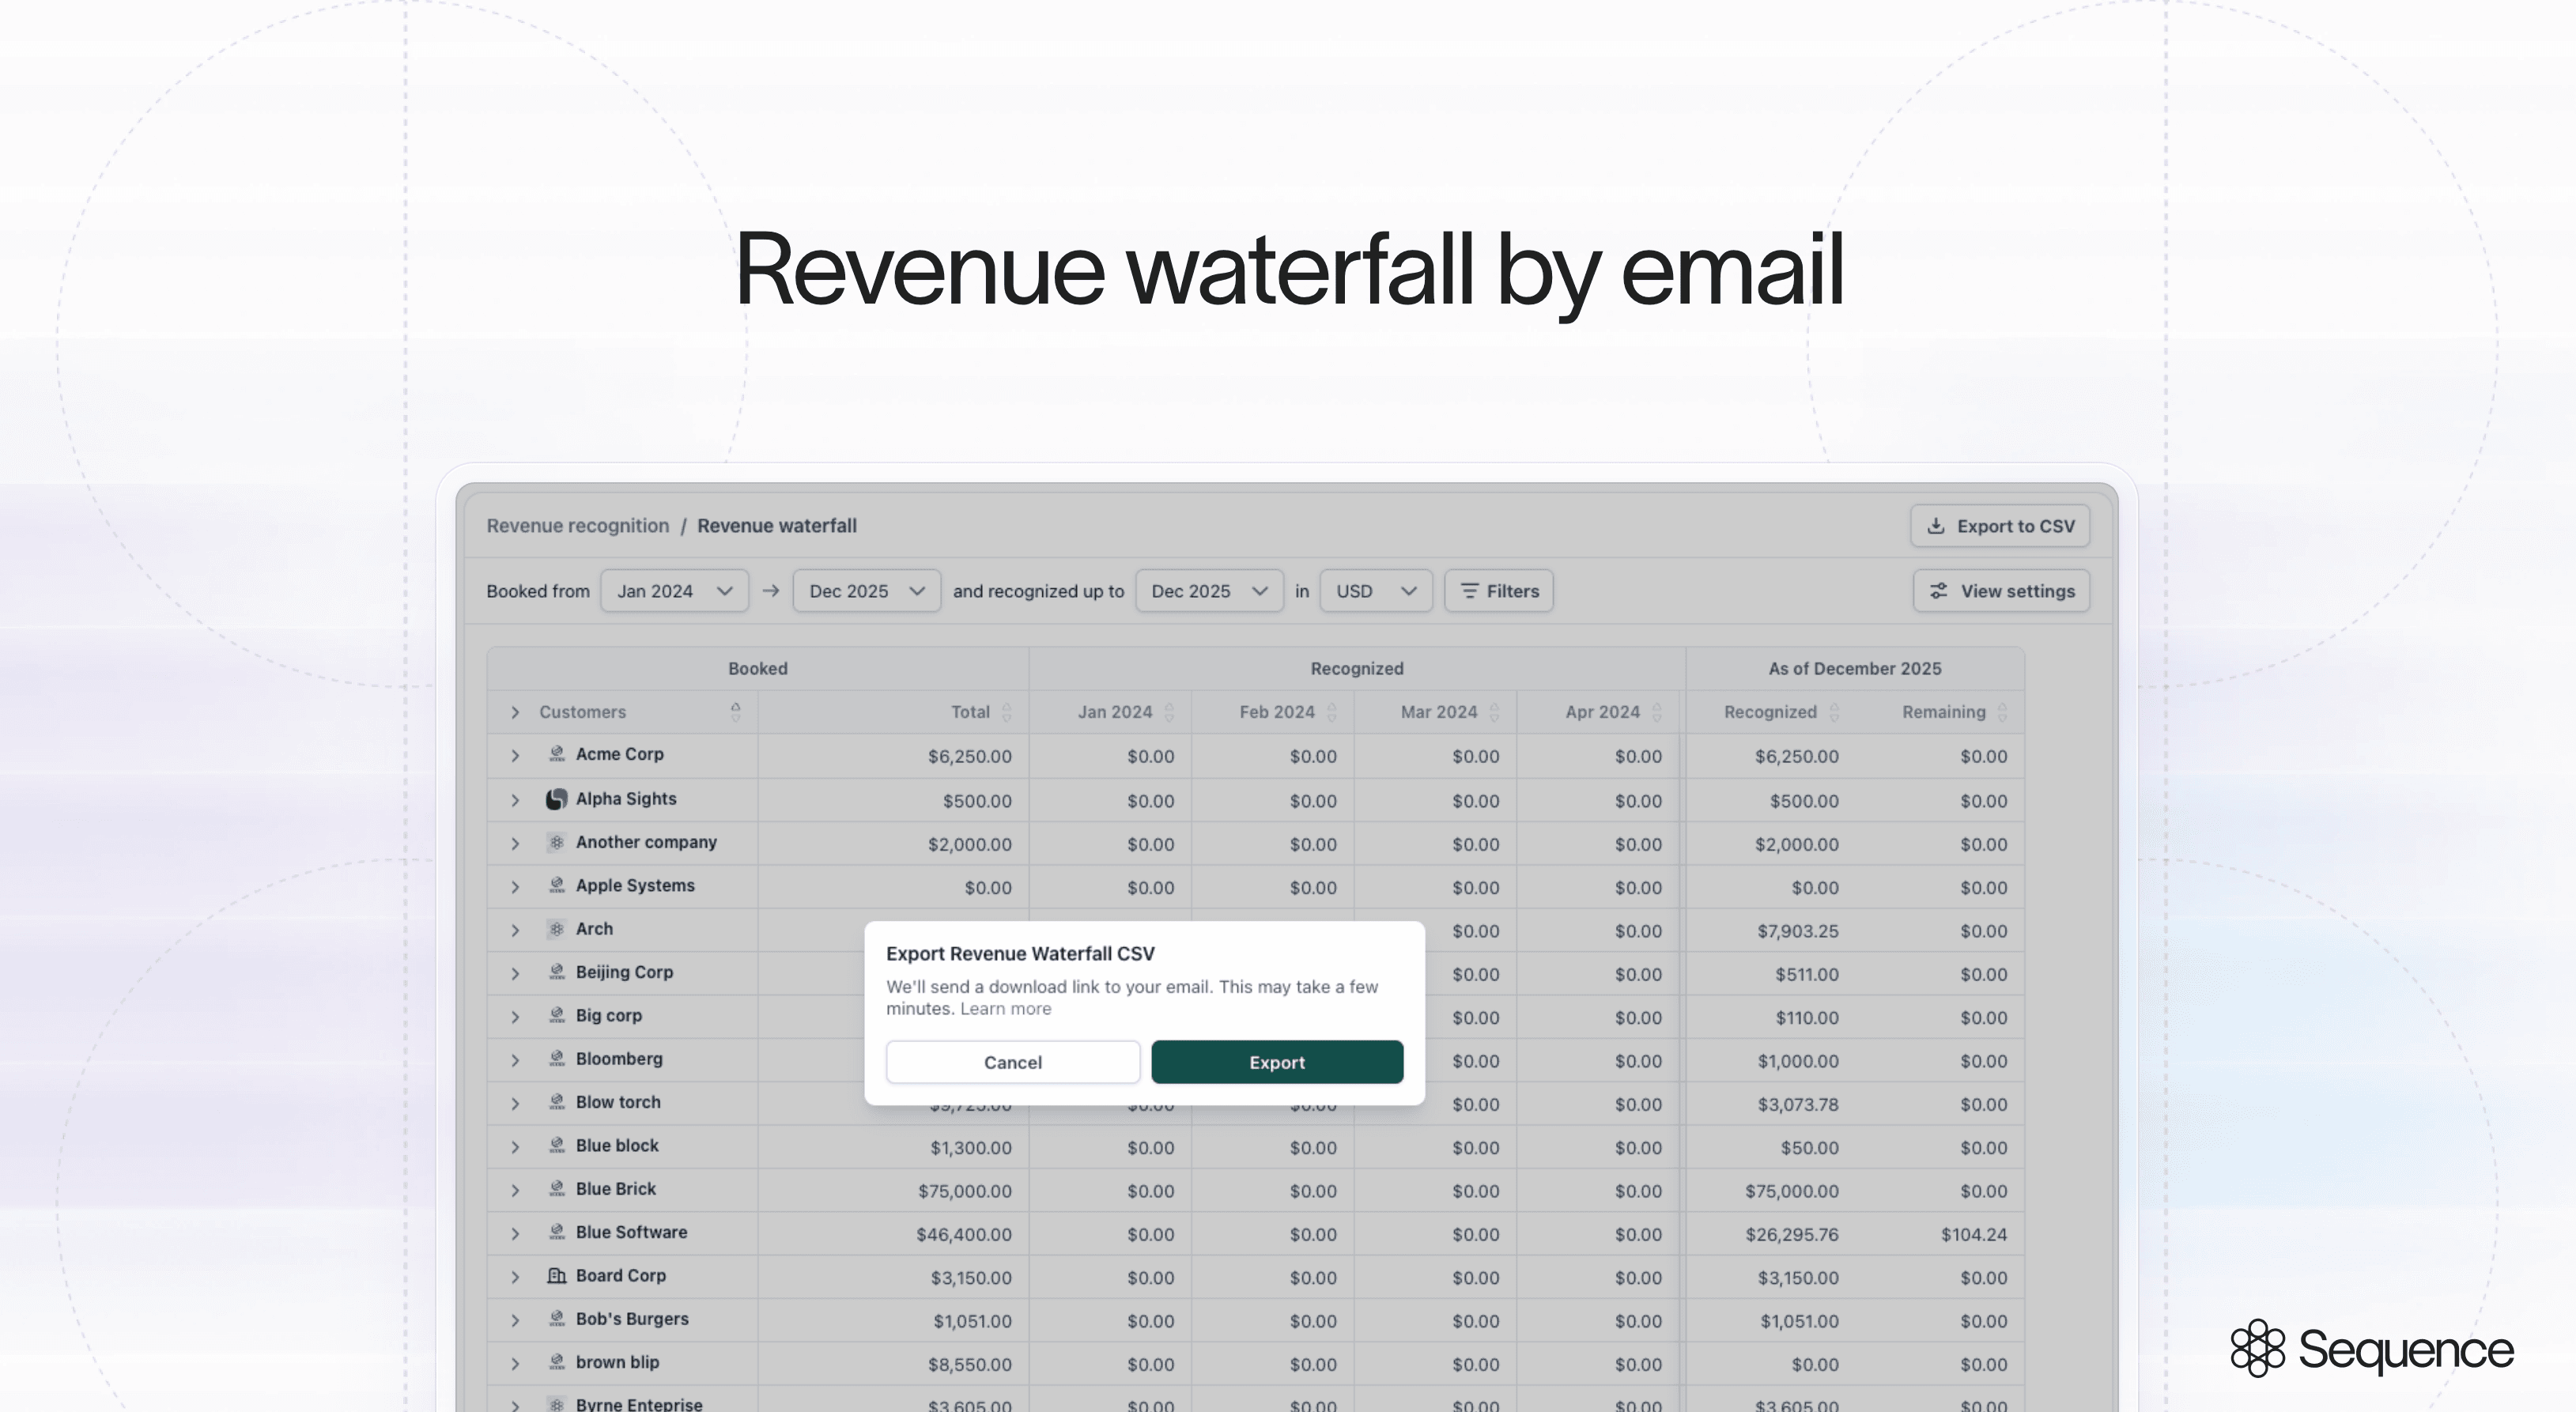The image size is (2576, 1412).
Task: Open the Jan 2024 booked-from dropdown
Action: click(674, 591)
